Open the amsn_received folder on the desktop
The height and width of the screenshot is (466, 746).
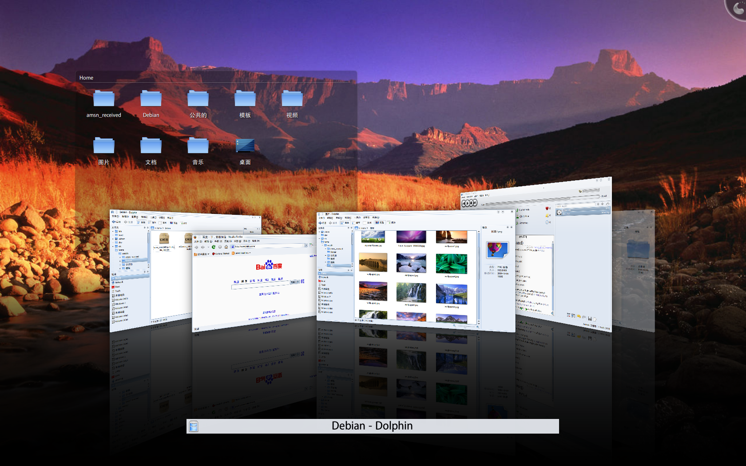point(103,104)
